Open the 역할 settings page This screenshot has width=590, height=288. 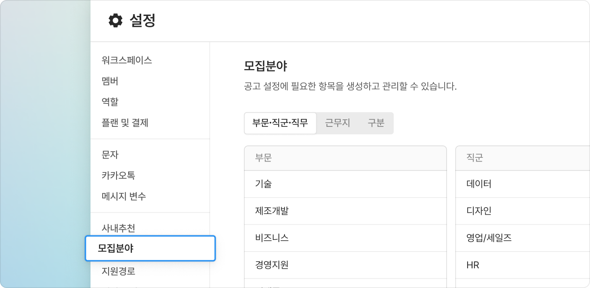110,102
